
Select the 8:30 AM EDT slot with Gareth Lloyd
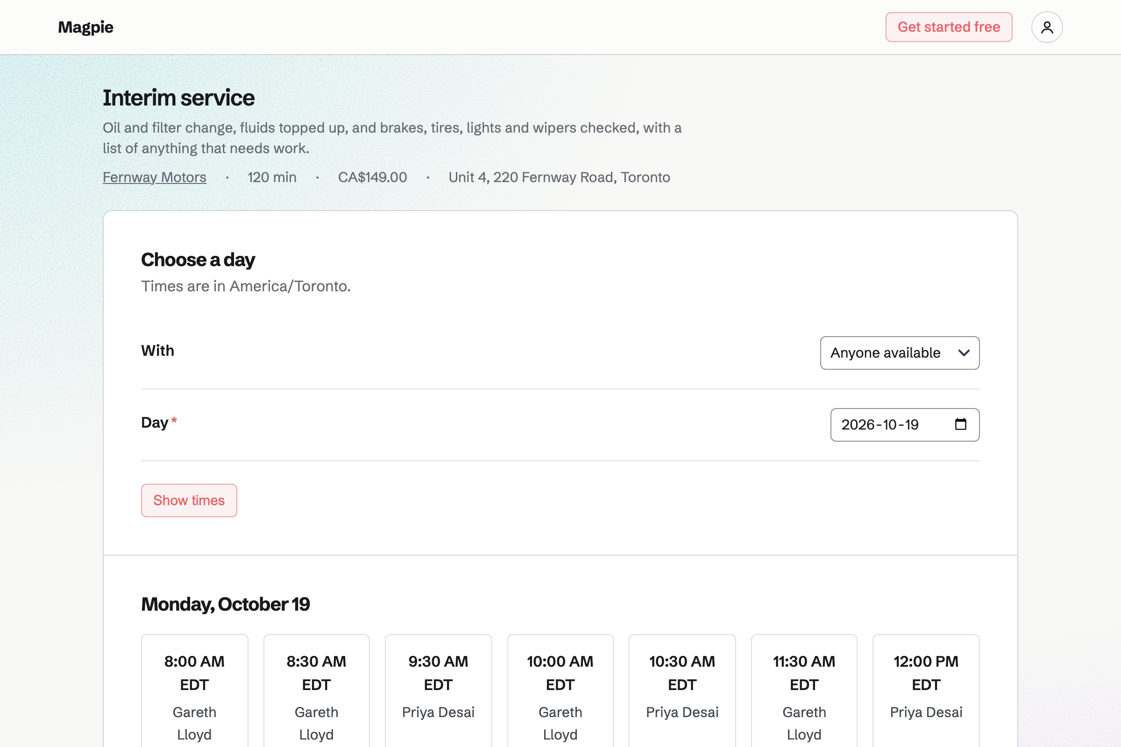coord(317,691)
